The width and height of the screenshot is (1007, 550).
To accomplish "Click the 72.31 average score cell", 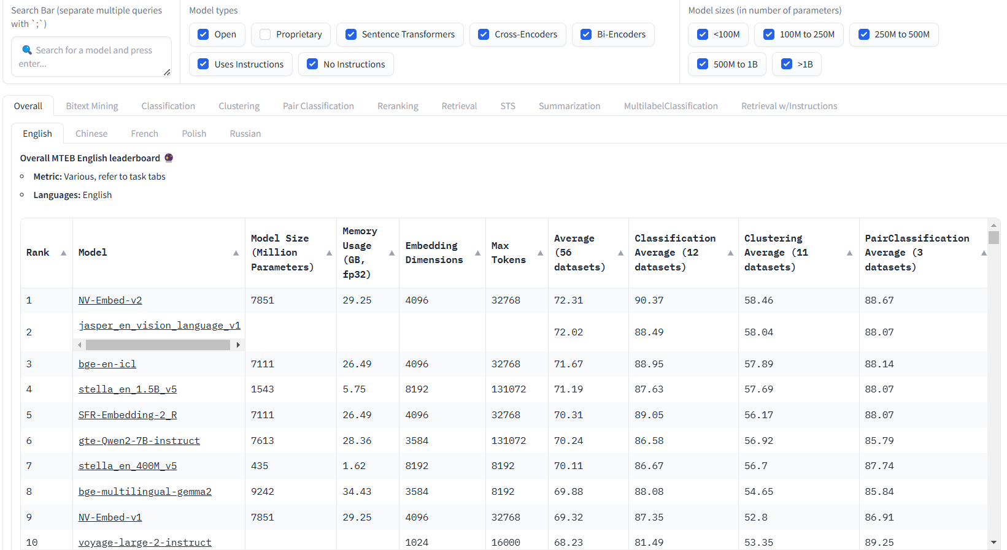I will coord(569,300).
